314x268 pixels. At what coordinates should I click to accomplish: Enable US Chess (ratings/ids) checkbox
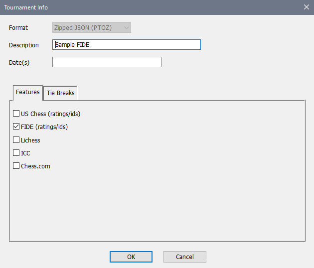16,114
